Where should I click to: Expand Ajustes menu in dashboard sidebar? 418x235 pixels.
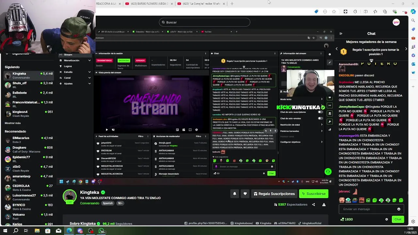pyautogui.click(x=75, y=84)
